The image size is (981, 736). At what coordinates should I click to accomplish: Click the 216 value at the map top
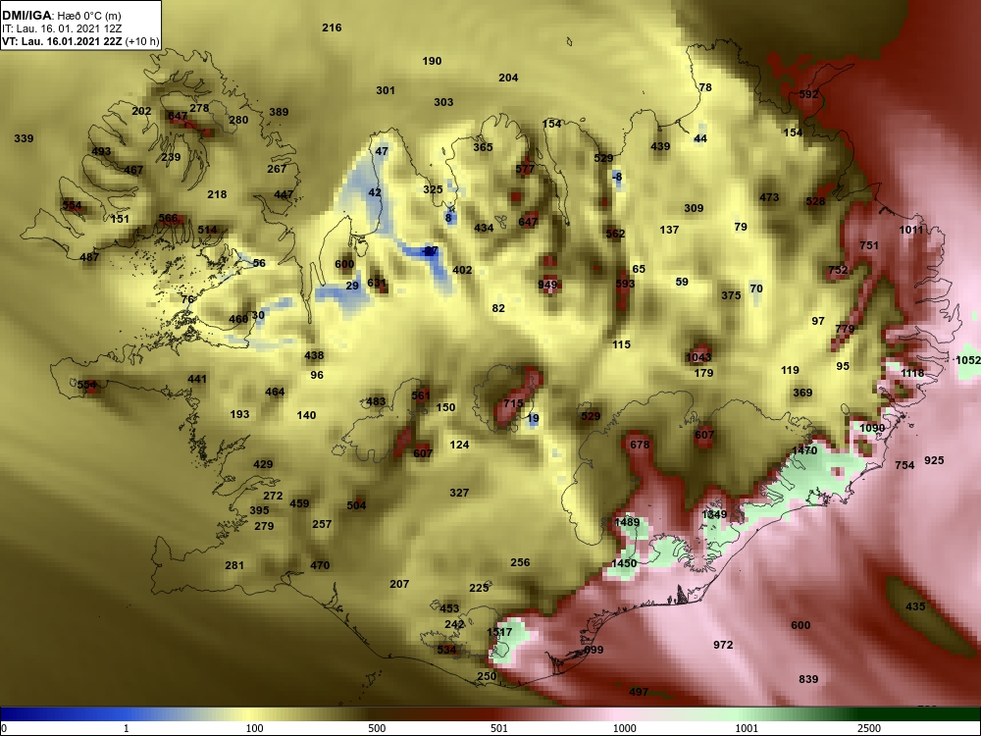tap(332, 27)
